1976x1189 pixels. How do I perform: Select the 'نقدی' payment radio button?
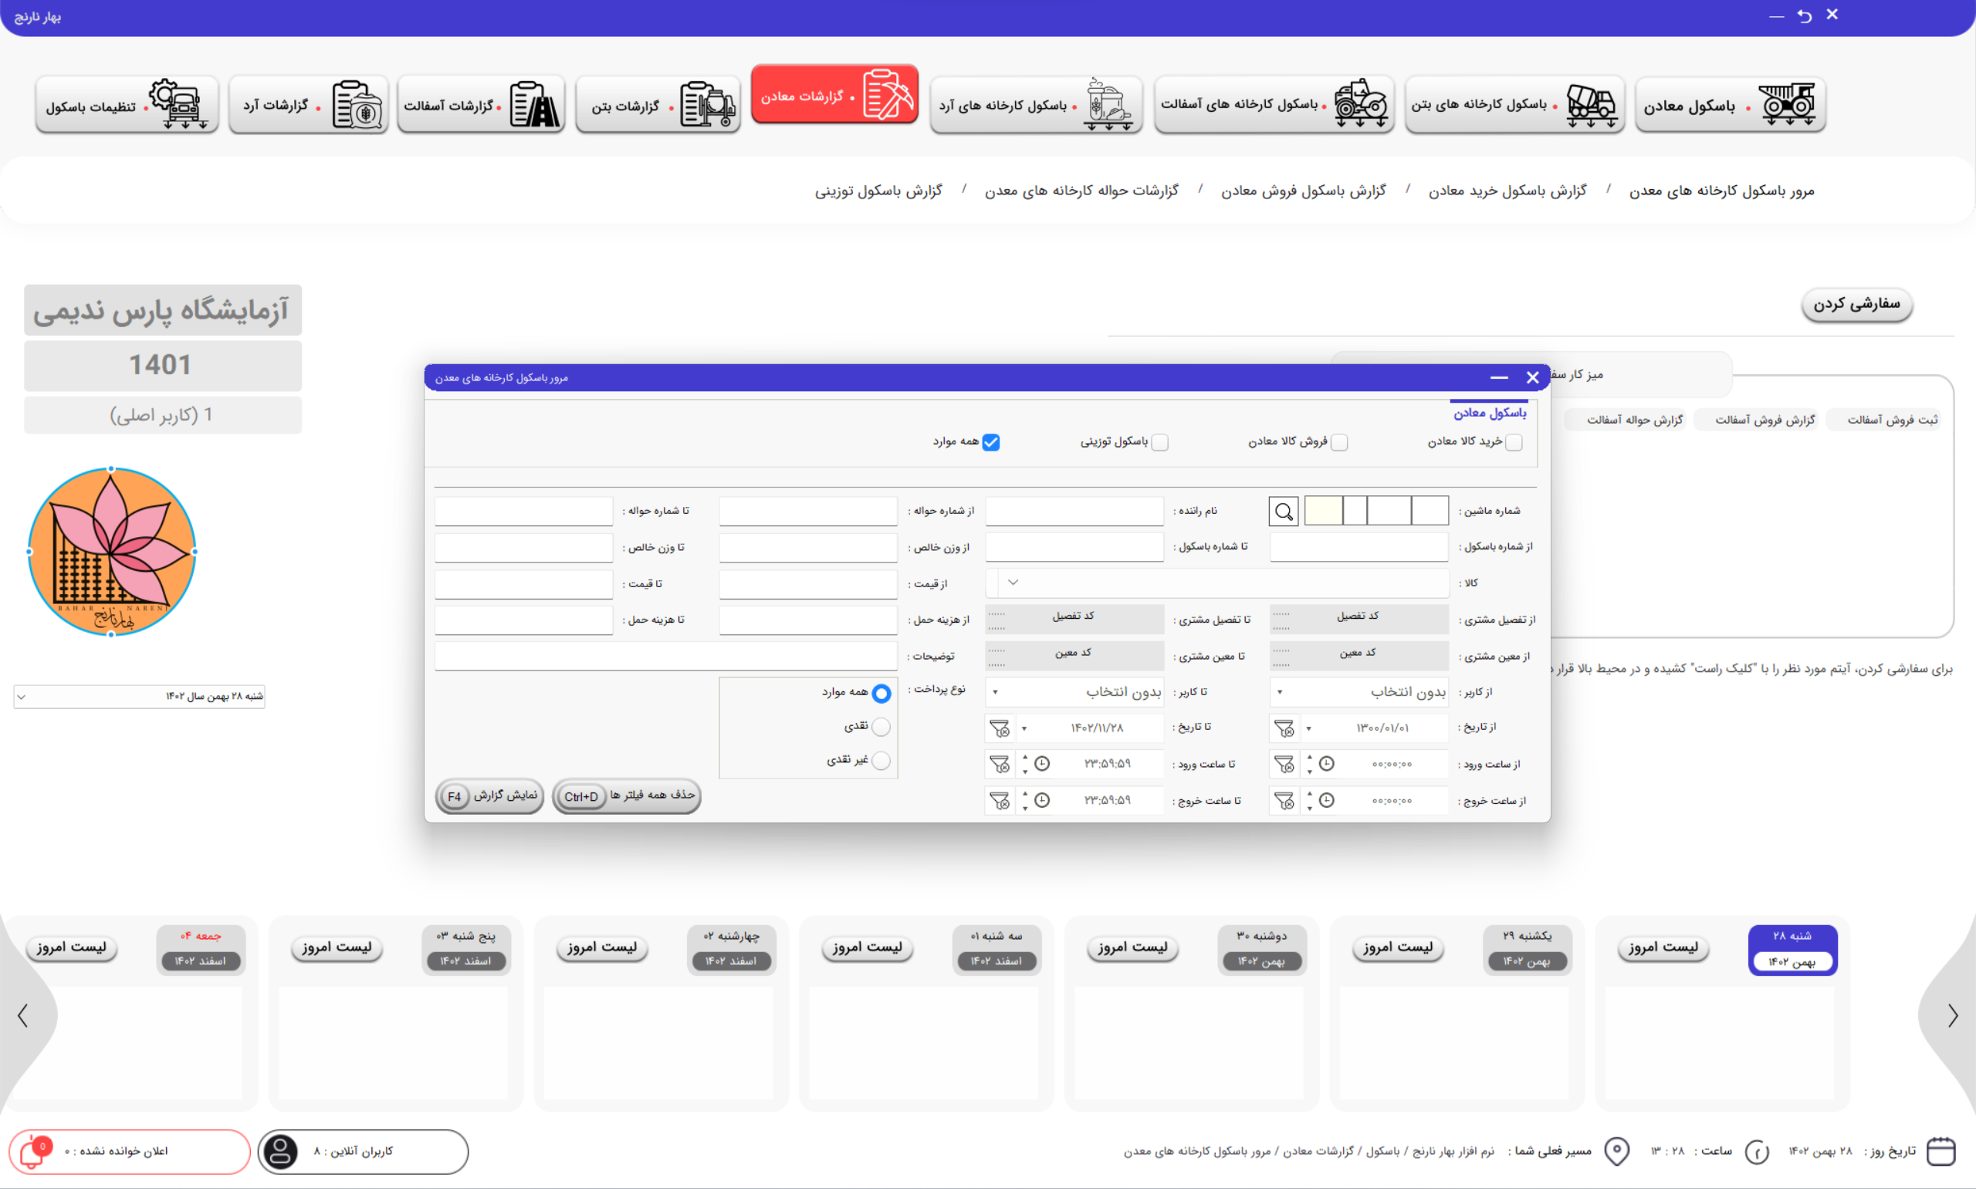(881, 727)
